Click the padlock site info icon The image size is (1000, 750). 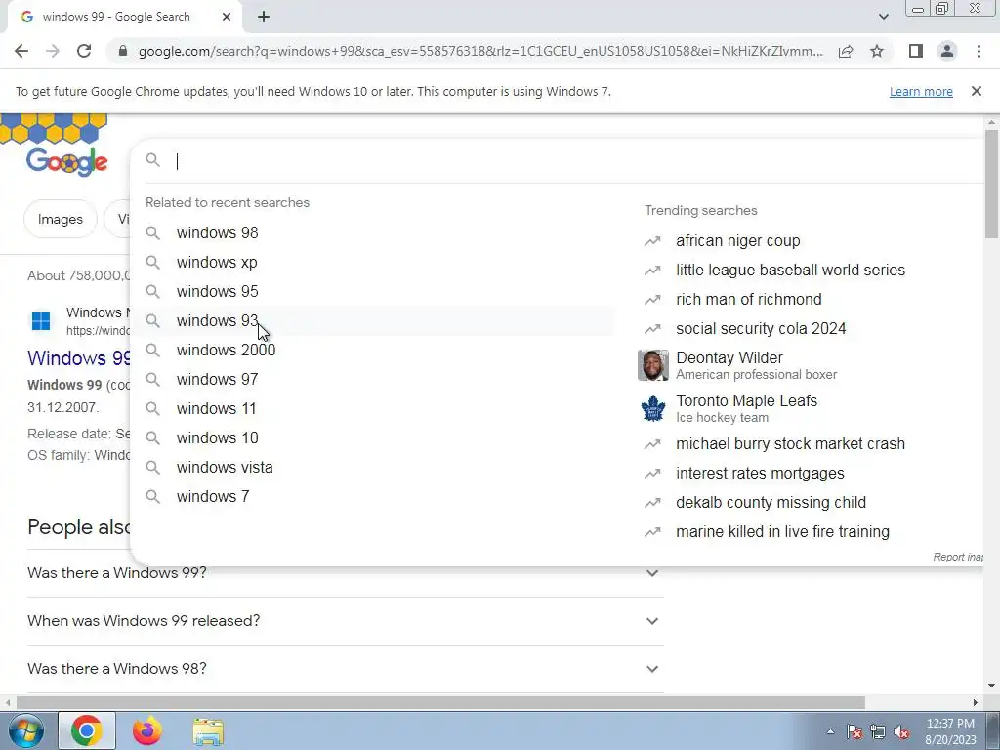pyautogui.click(x=123, y=51)
